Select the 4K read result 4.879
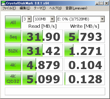This screenshot has height=99, width=110. coord(43,64)
